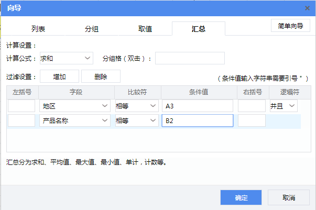Click the 分组格 input field

coord(190,58)
